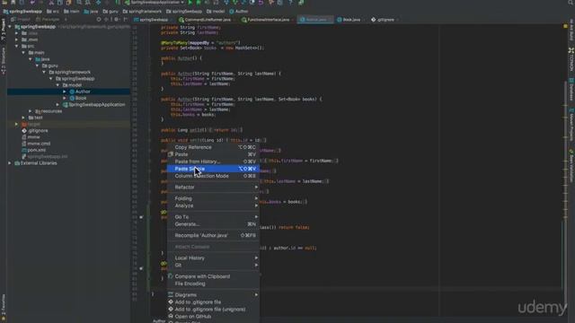The height and width of the screenshot is (323, 575).
Task: Expand the Author class node arrow
Action: pos(65,92)
